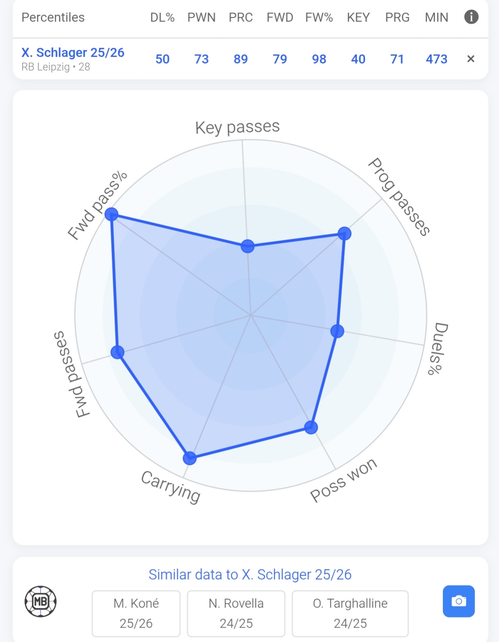
Task: Select similar player M. Koné 25/26
Action: tap(136, 613)
